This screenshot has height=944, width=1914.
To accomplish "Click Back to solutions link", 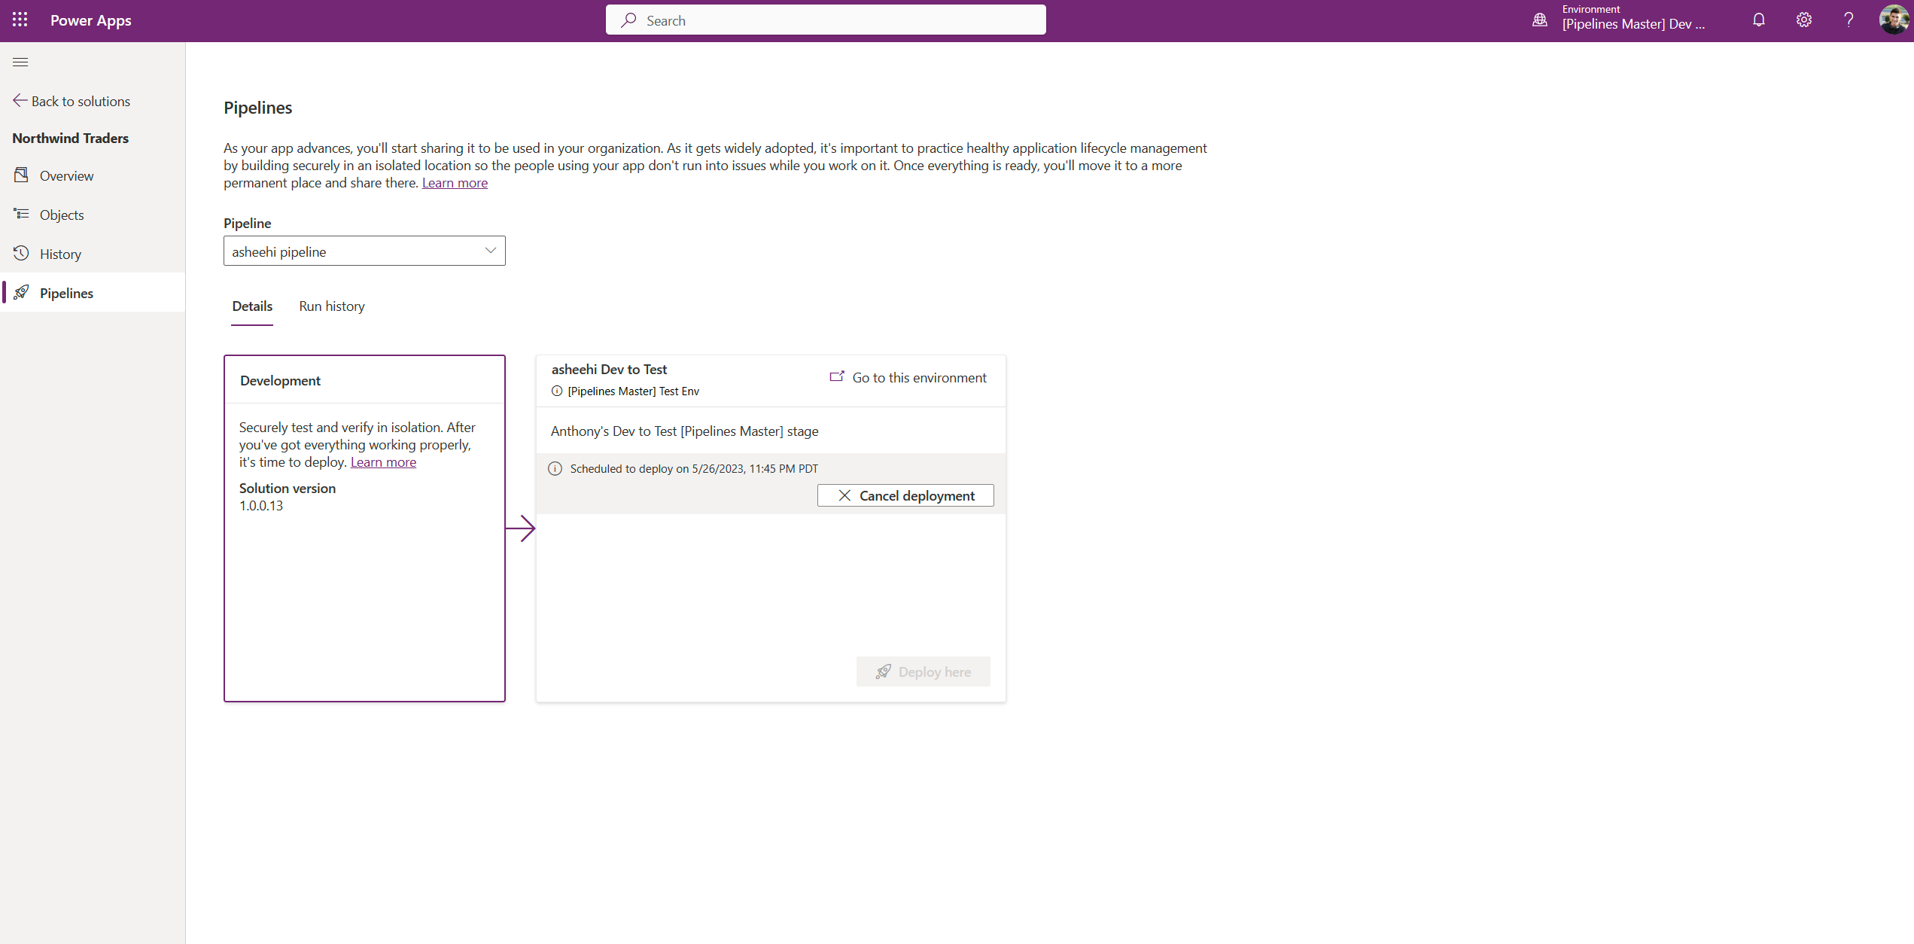I will coord(78,100).
